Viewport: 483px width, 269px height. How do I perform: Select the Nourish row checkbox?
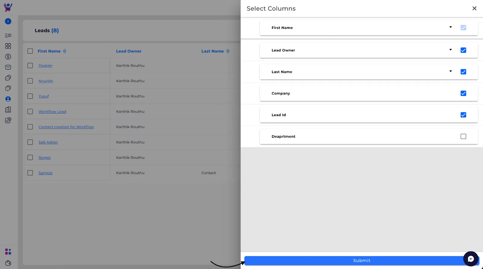[x=30, y=81]
